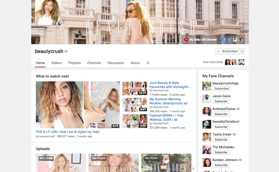Click the verified badge next to beautycrush
This screenshot has height=172, width=279.
click(66, 51)
